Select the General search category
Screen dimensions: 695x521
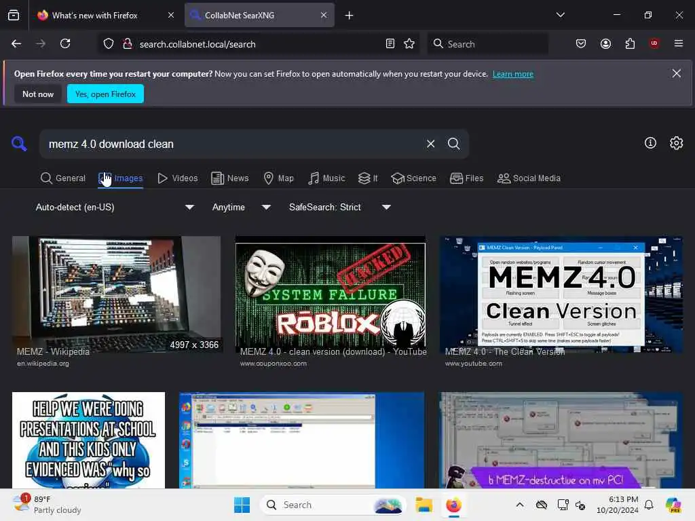tap(62, 178)
